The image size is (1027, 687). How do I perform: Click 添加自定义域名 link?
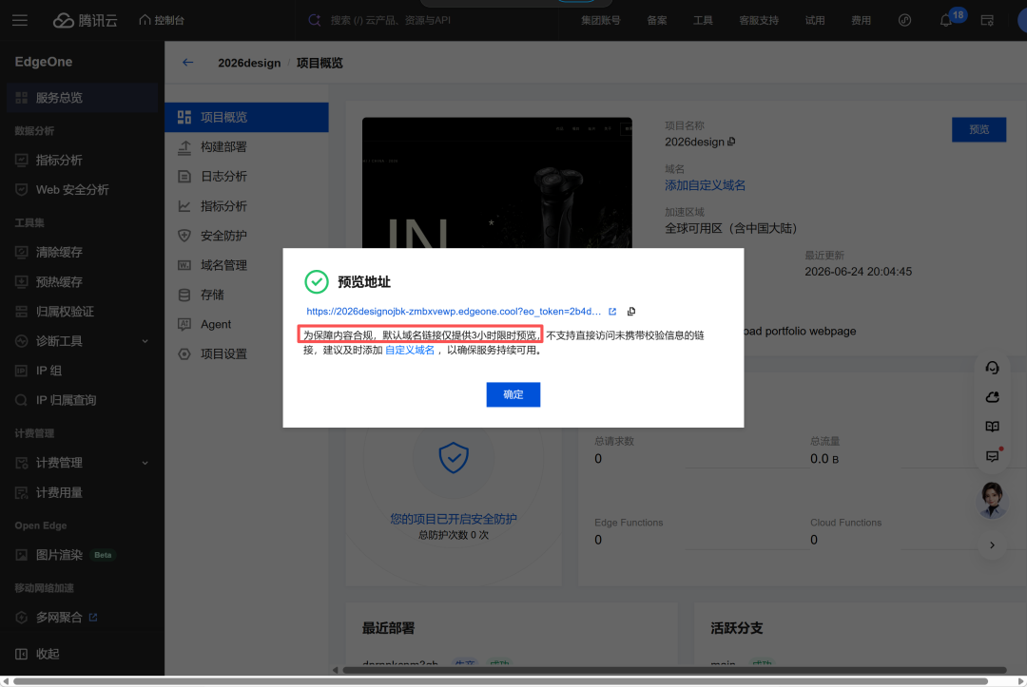point(705,185)
